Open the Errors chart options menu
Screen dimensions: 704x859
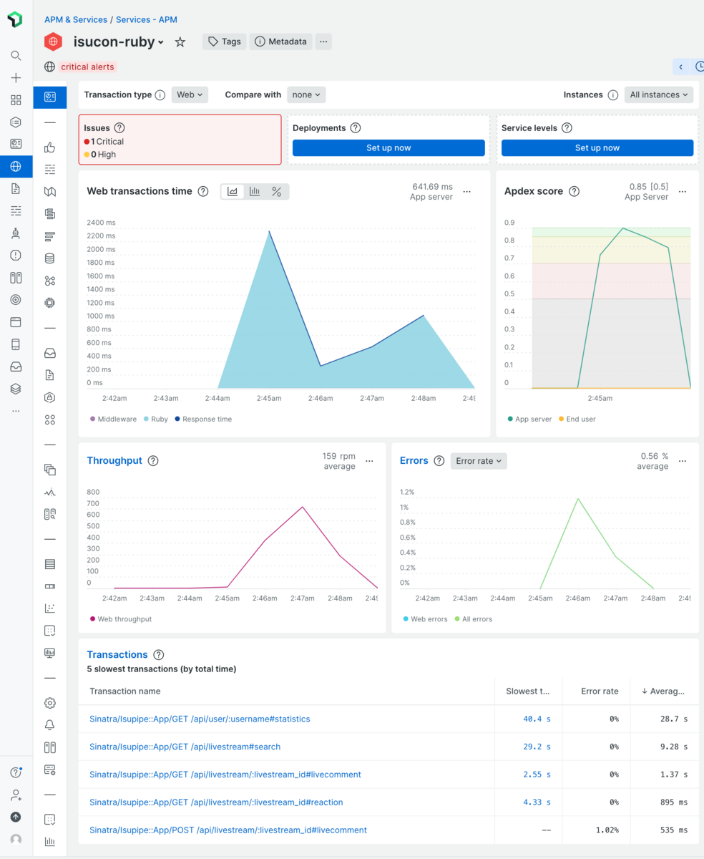coord(683,461)
